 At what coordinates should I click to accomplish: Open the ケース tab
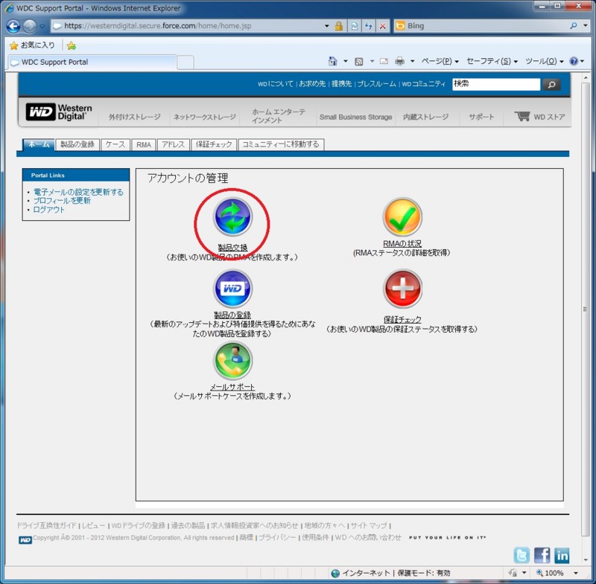click(x=115, y=144)
